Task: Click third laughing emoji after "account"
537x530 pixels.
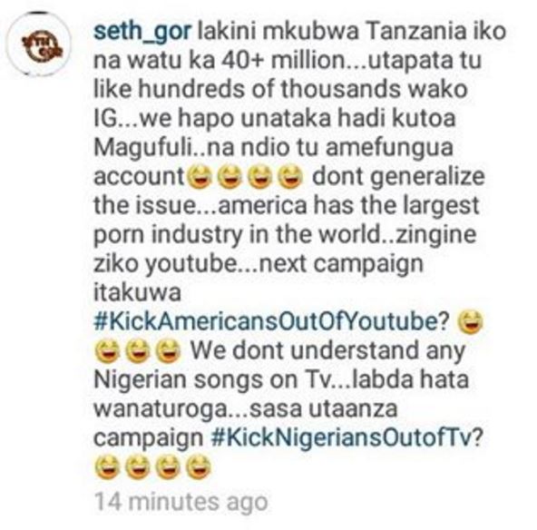Action: click(260, 177)
